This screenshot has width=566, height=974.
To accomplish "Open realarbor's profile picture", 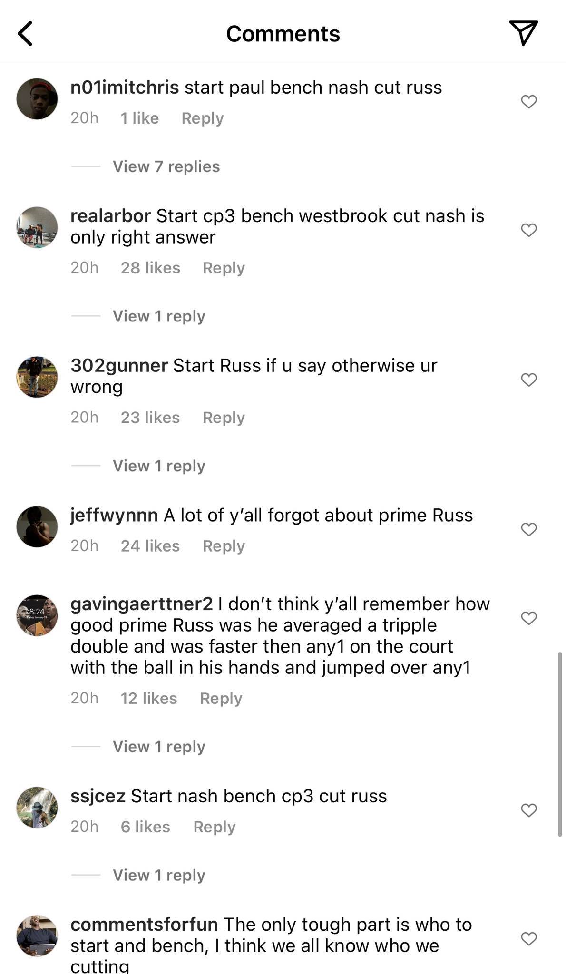I will [37, 227].
